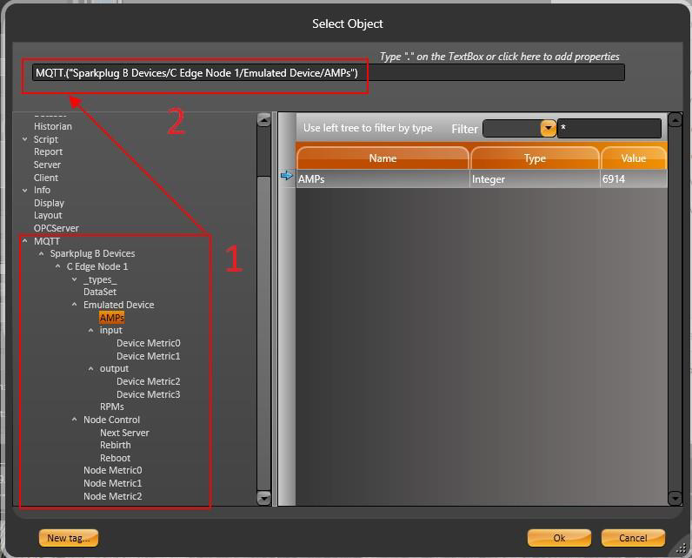Click the blue row arrow beside AMPs
692x558 pixels.
(x=286, y=176)
